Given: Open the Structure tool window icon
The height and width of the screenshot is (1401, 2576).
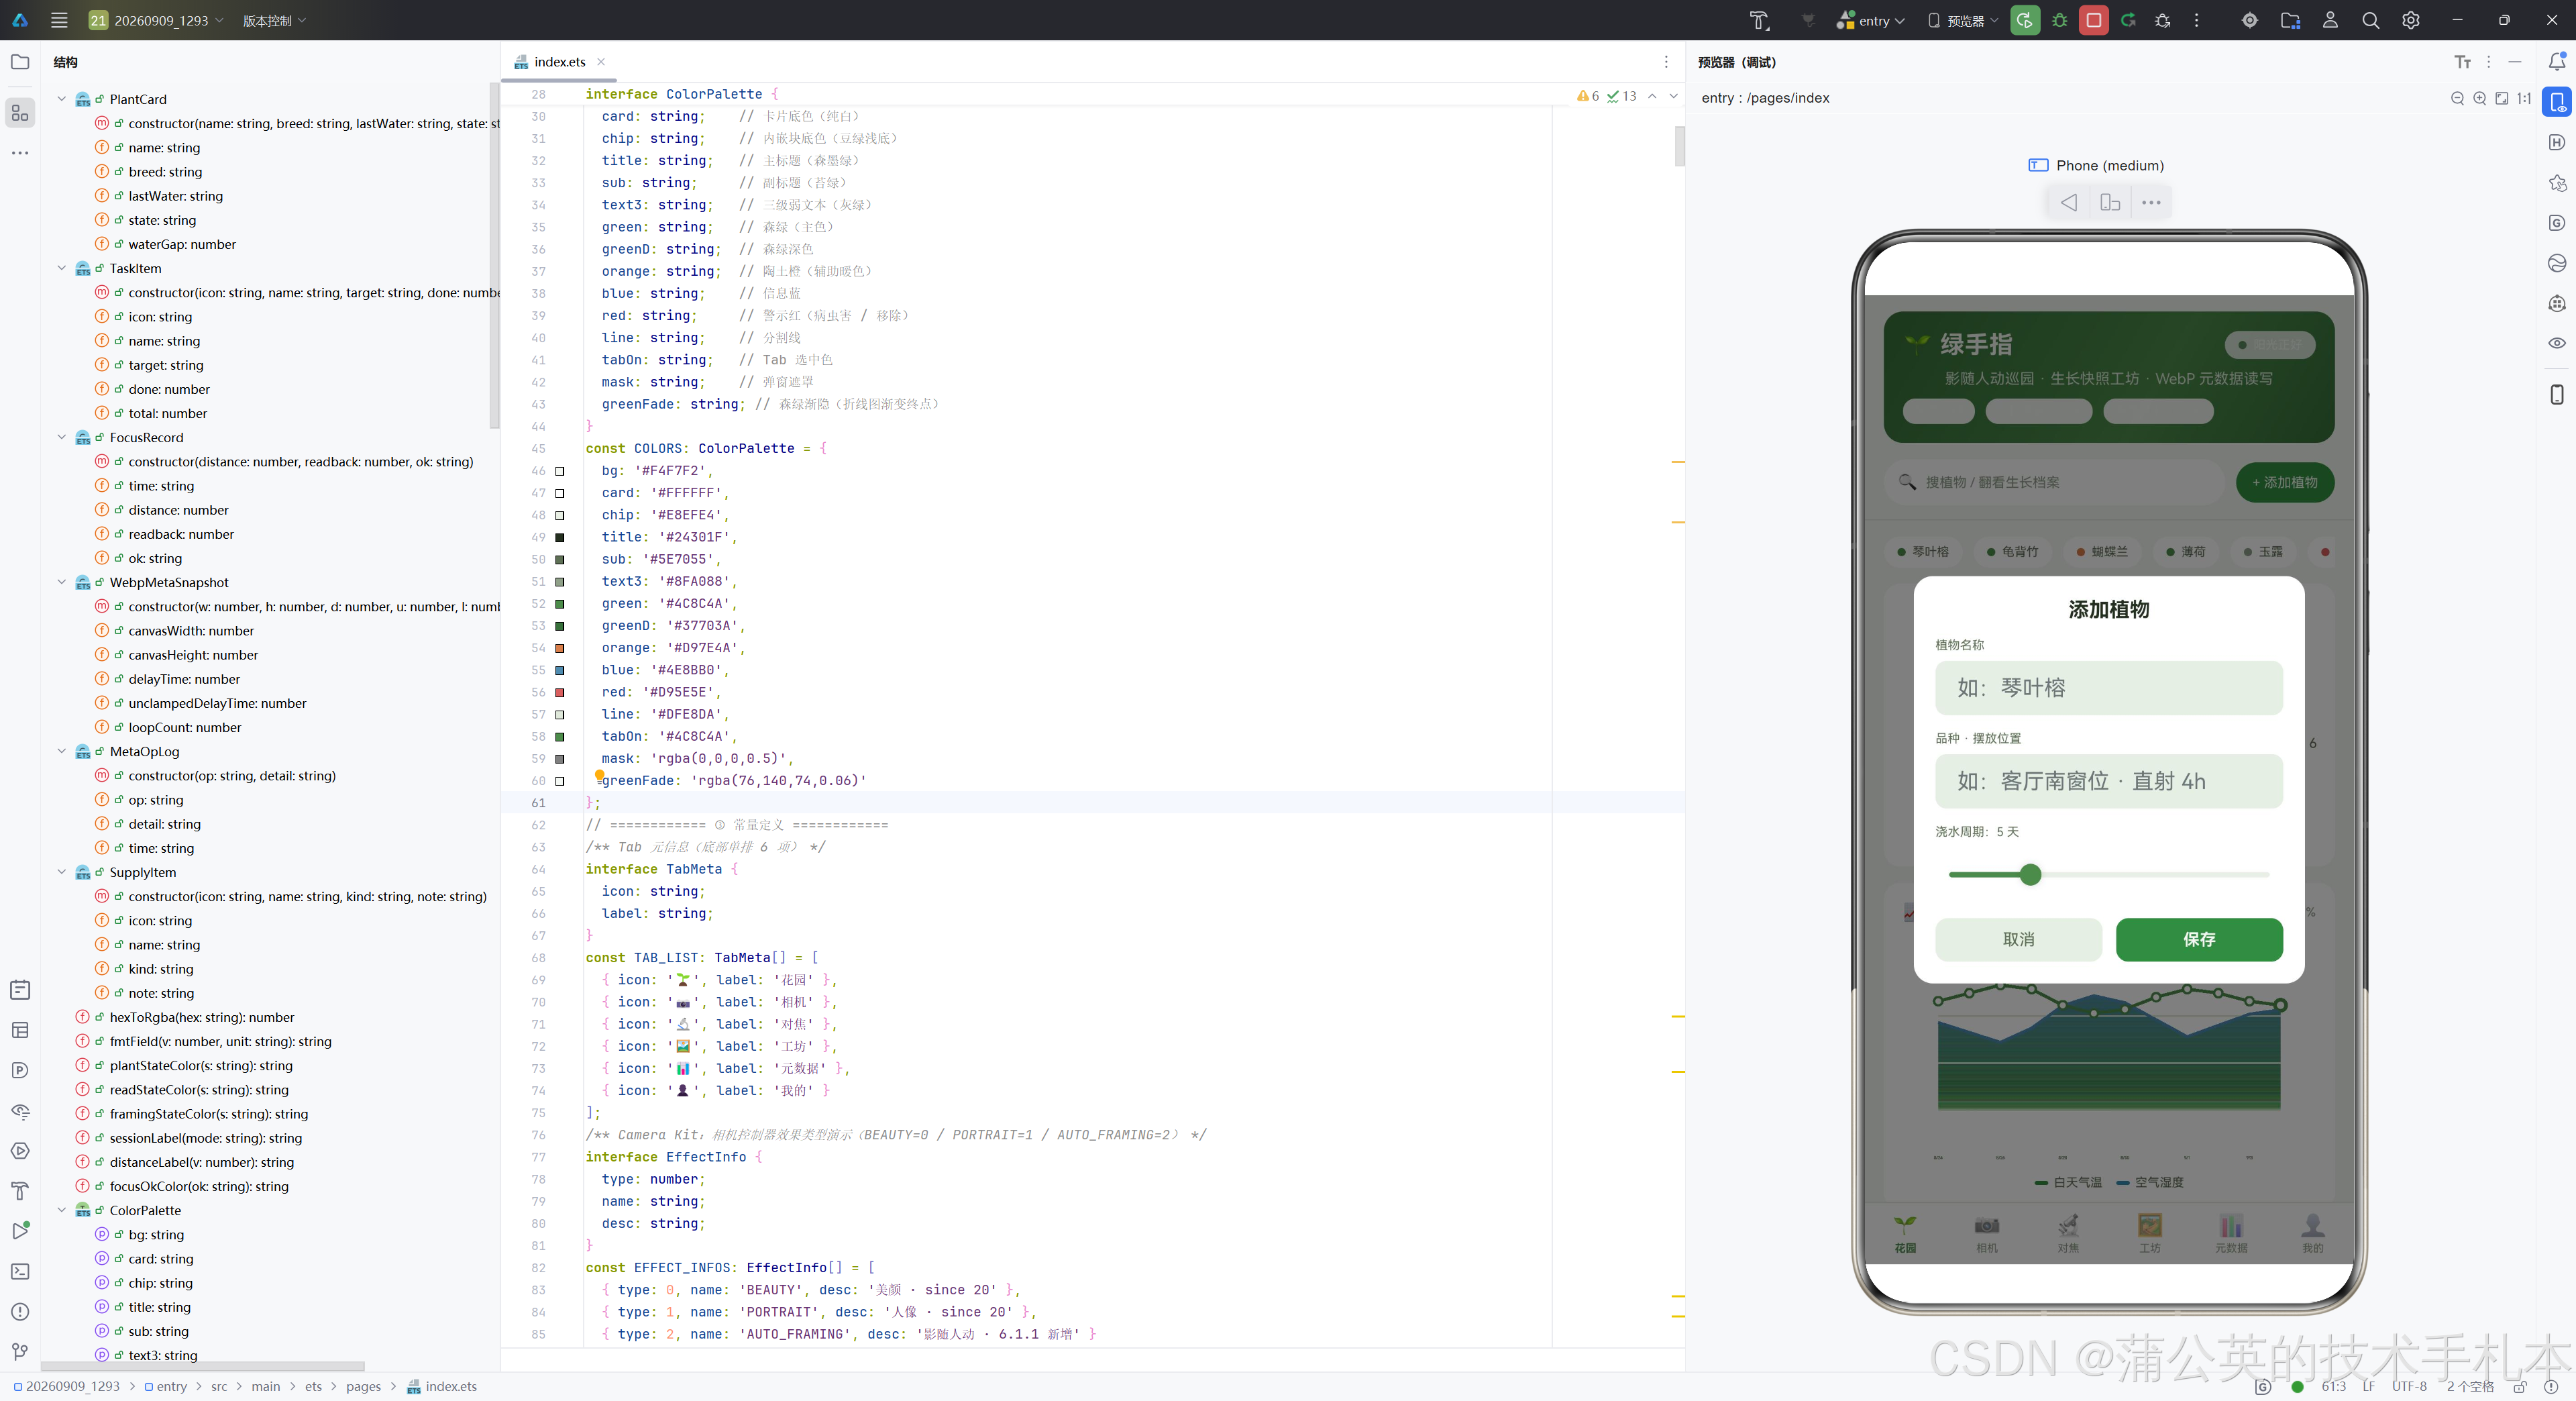Looking at the screenshot, I should 20,113.
